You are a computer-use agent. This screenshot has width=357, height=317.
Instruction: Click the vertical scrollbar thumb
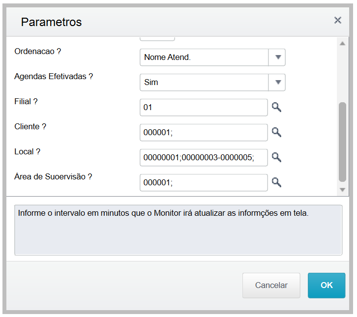pyautogui.click(x=343, y=143)
